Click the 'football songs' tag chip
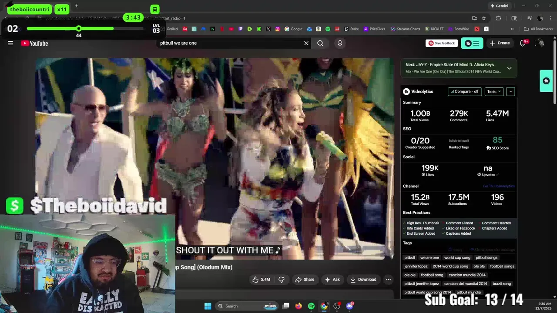 502,266
